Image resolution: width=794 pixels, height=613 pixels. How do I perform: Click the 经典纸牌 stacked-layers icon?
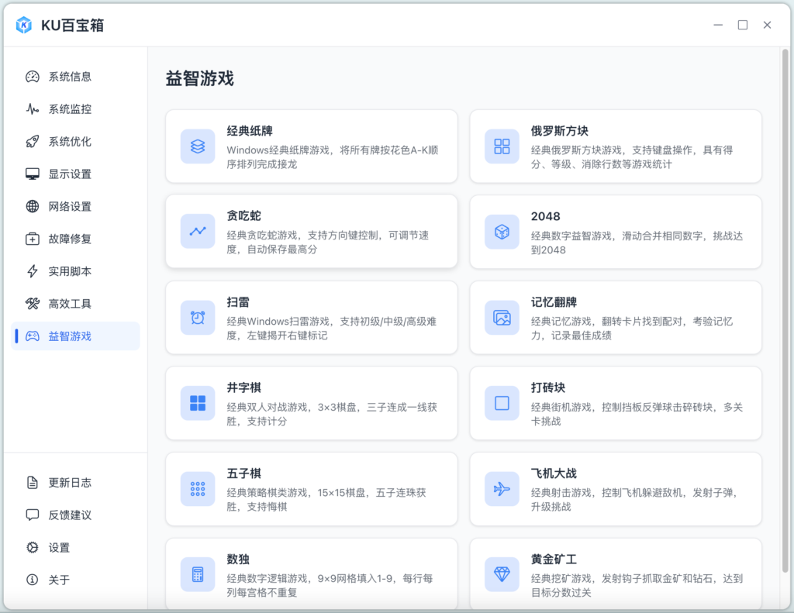198,146
